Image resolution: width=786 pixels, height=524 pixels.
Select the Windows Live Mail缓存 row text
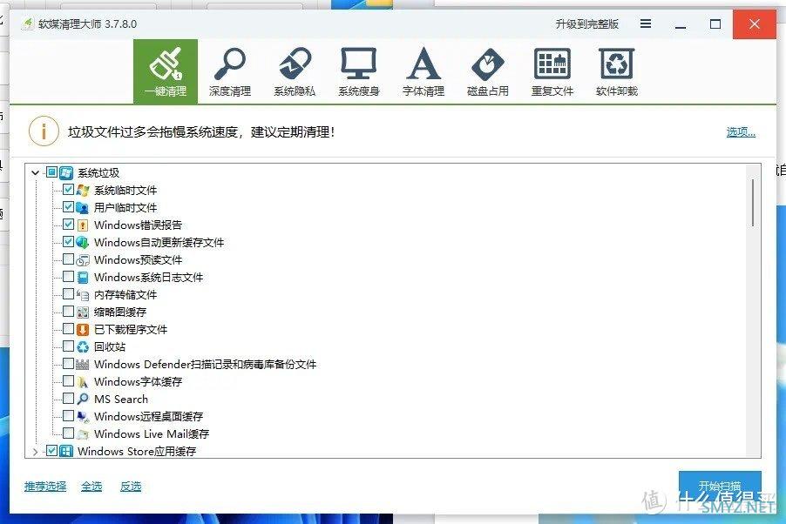(x=152, y=433)
